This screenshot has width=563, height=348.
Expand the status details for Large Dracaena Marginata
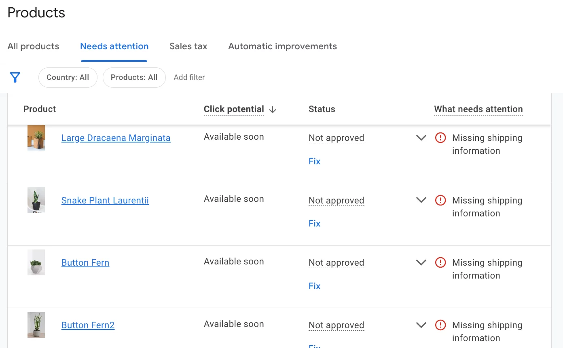coord(421,138)
